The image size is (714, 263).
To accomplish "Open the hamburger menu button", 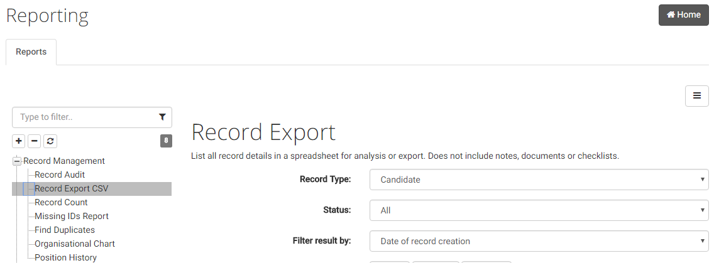I will coord(696,95).
